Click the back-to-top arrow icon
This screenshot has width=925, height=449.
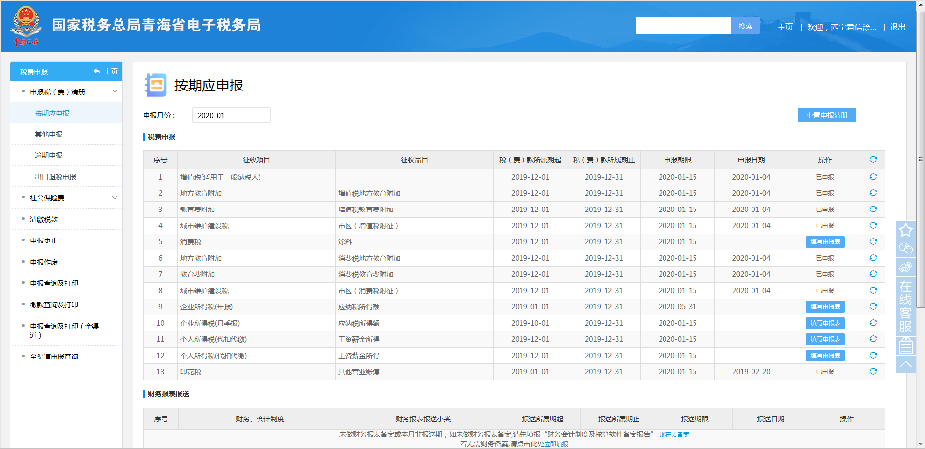click(905, 364)
